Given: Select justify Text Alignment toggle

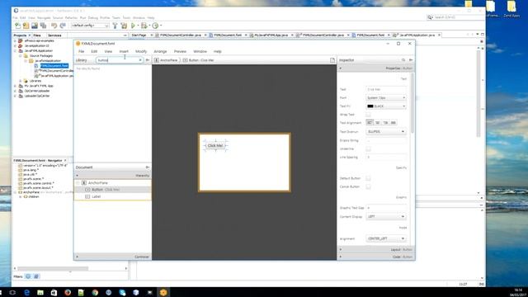Looking at the screenshot, I should pyautogui.click(x=394, y=123).
